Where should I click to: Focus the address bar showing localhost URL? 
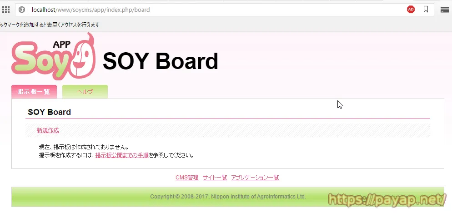[x=182, y=10]
